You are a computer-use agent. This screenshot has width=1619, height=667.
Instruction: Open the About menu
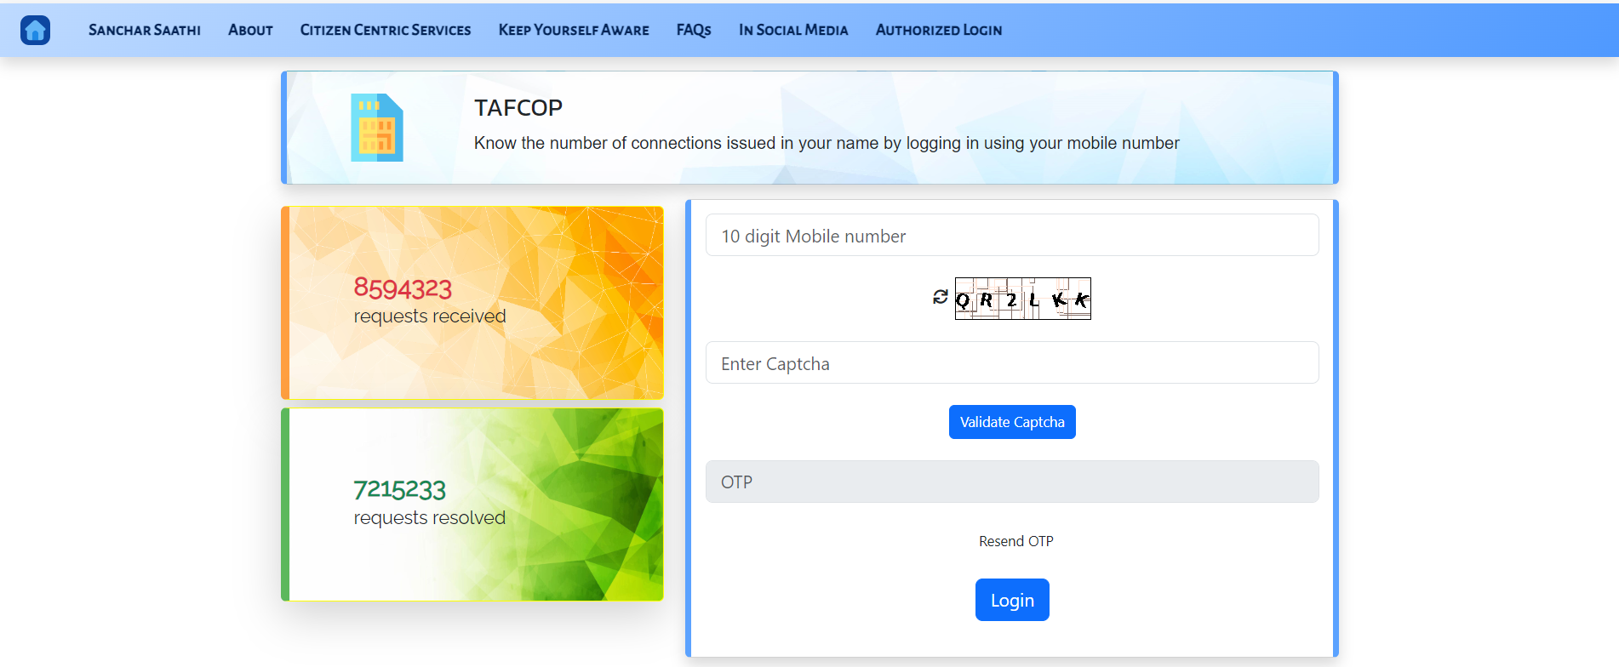tap(250, 30)
